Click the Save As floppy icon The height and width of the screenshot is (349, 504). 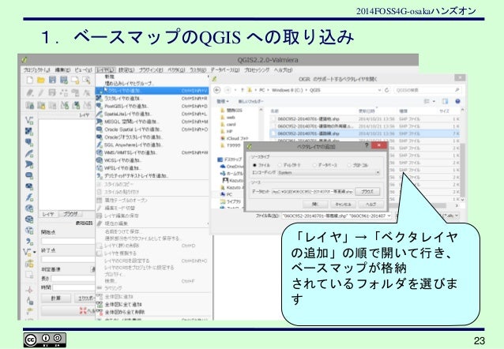pos(64,80)
